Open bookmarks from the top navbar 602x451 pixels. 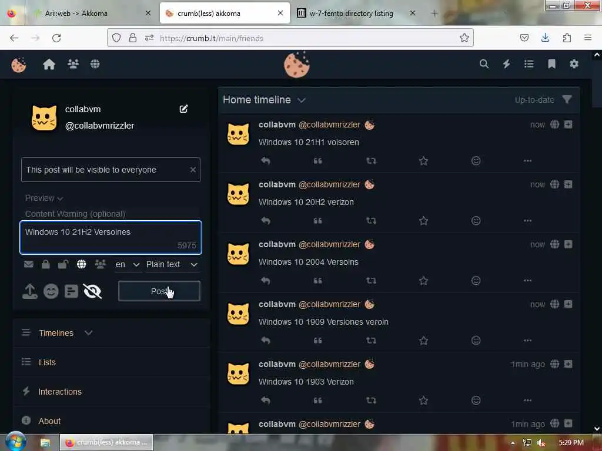click(551, 64)
